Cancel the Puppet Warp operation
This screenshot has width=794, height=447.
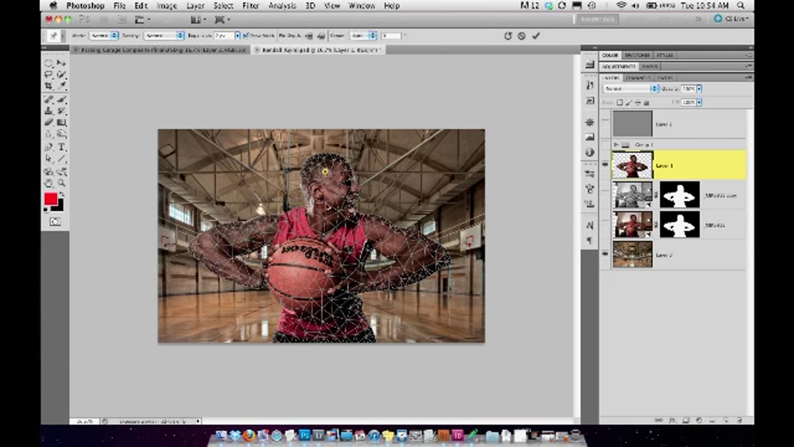pyautogui.click(x=521, y=36)
